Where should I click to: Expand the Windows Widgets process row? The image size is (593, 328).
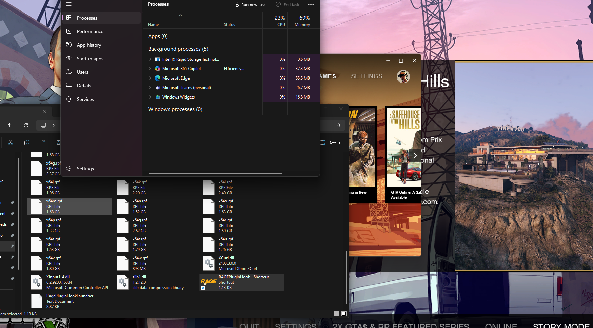coord(150,97)
